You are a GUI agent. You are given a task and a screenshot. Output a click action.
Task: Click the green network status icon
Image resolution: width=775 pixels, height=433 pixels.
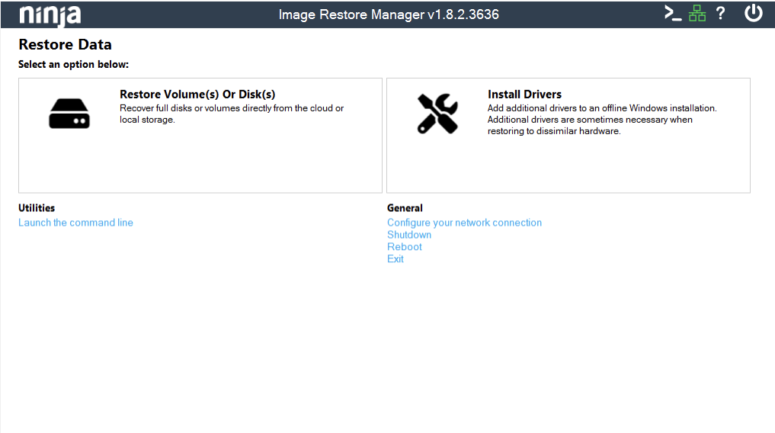click(x=697, y=14)
